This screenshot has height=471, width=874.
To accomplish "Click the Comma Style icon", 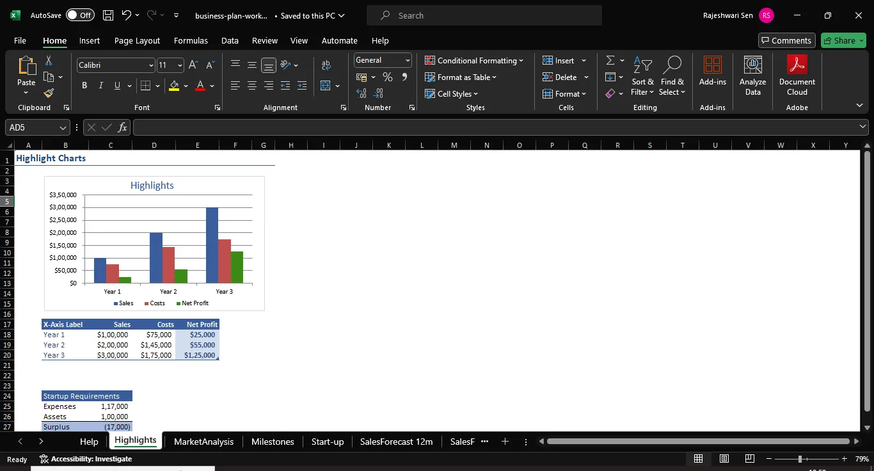I will coord(404,77).
